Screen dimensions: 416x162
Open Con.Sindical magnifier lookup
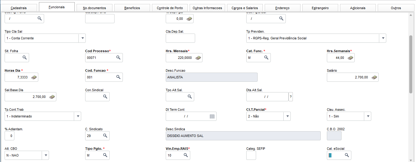(x=105, y=96)
